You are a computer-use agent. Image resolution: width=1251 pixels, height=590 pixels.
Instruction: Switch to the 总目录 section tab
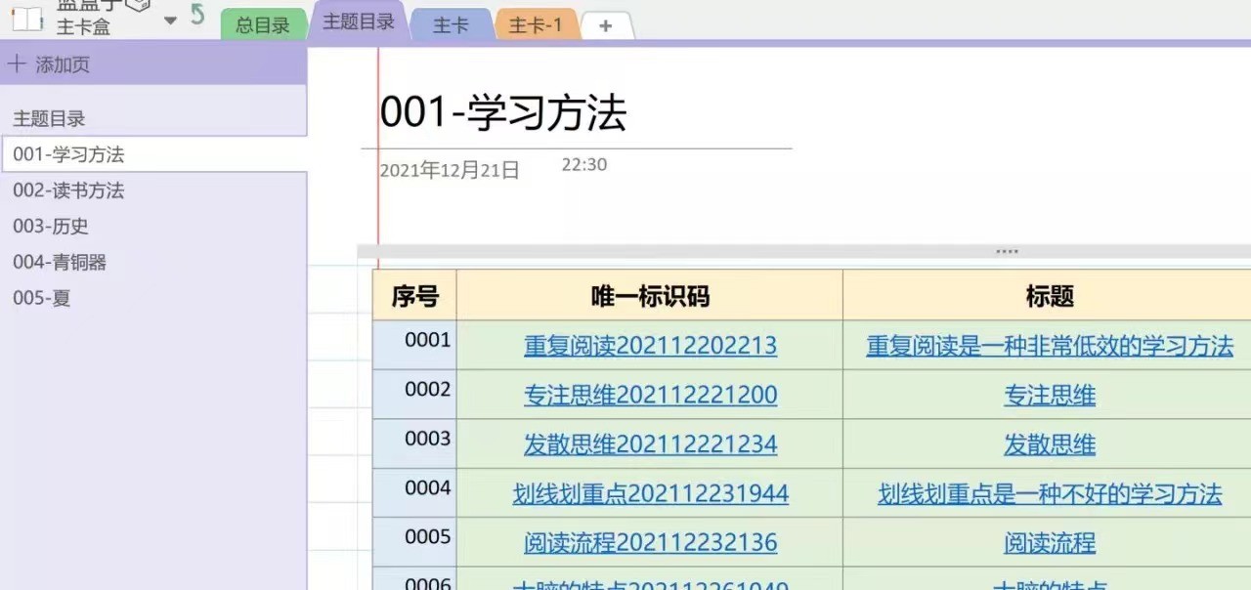(x=262, y=24)
